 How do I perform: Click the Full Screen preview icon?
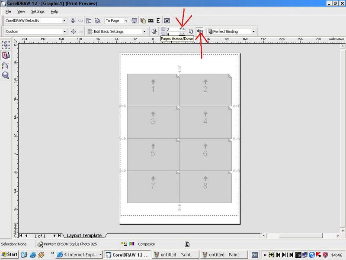pyautogui.click(x=134, y=20)
